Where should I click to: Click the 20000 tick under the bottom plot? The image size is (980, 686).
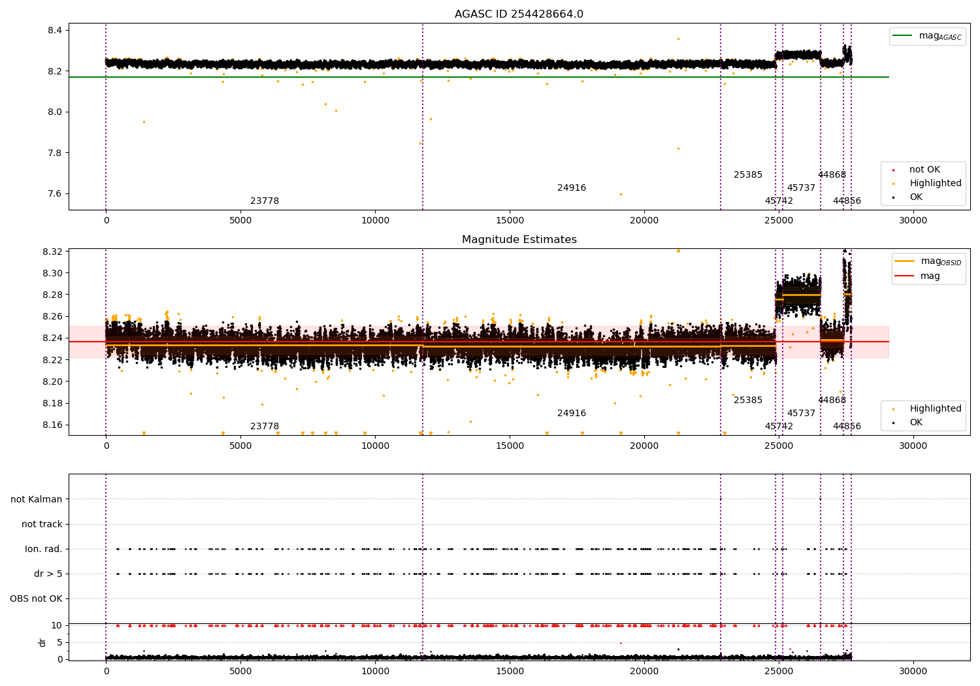coord(644,671)
